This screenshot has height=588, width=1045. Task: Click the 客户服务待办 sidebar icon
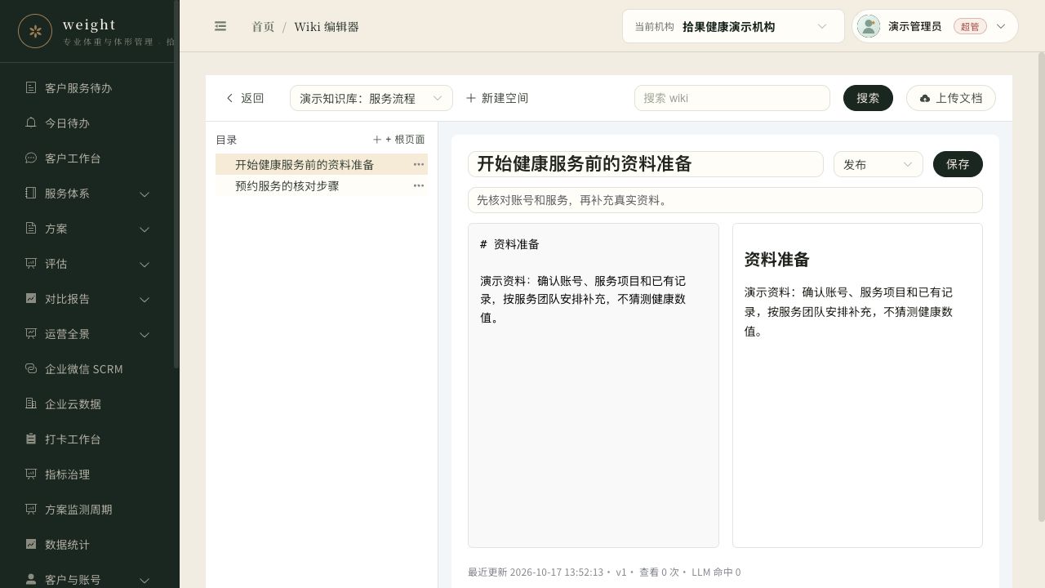coord(31,87)
